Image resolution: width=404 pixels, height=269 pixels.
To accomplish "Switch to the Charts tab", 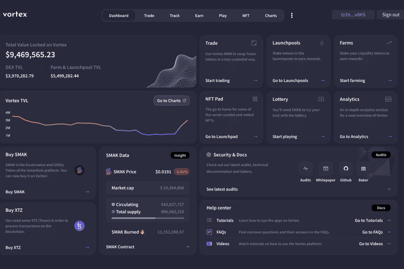I will [x=271, y=15].
